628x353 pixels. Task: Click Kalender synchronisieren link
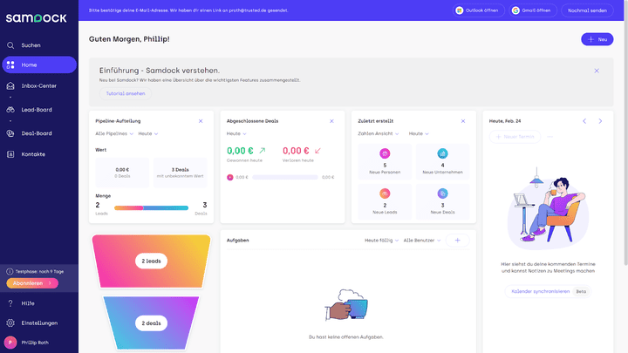coord(540,291)
